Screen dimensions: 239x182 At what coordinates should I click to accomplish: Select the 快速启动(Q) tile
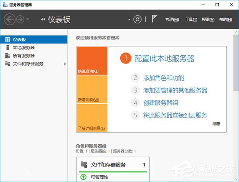tap(92, 61)
